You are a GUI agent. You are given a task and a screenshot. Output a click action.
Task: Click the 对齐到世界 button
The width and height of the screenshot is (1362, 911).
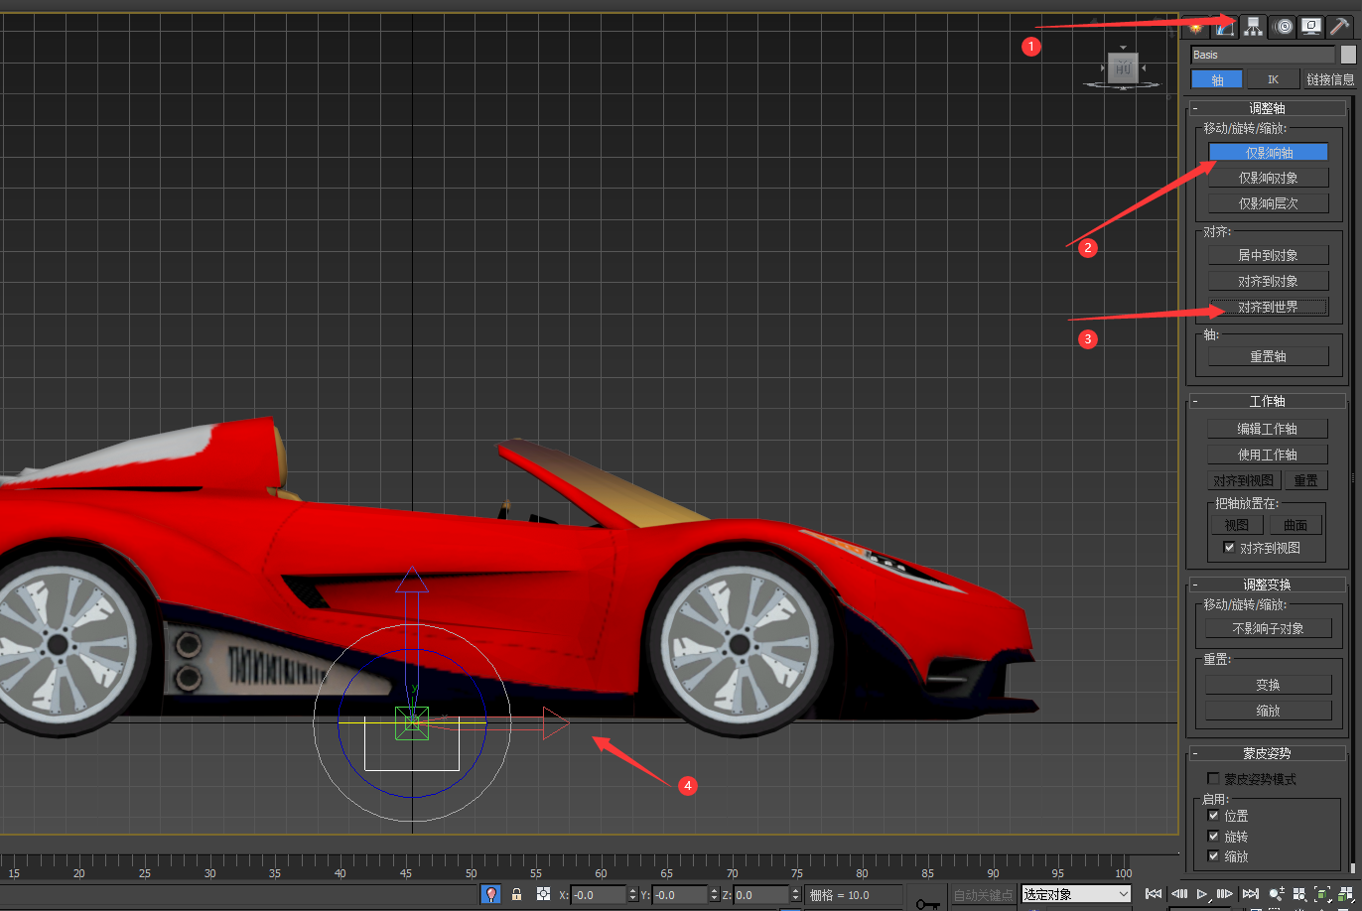click(x=1268, y=307)
